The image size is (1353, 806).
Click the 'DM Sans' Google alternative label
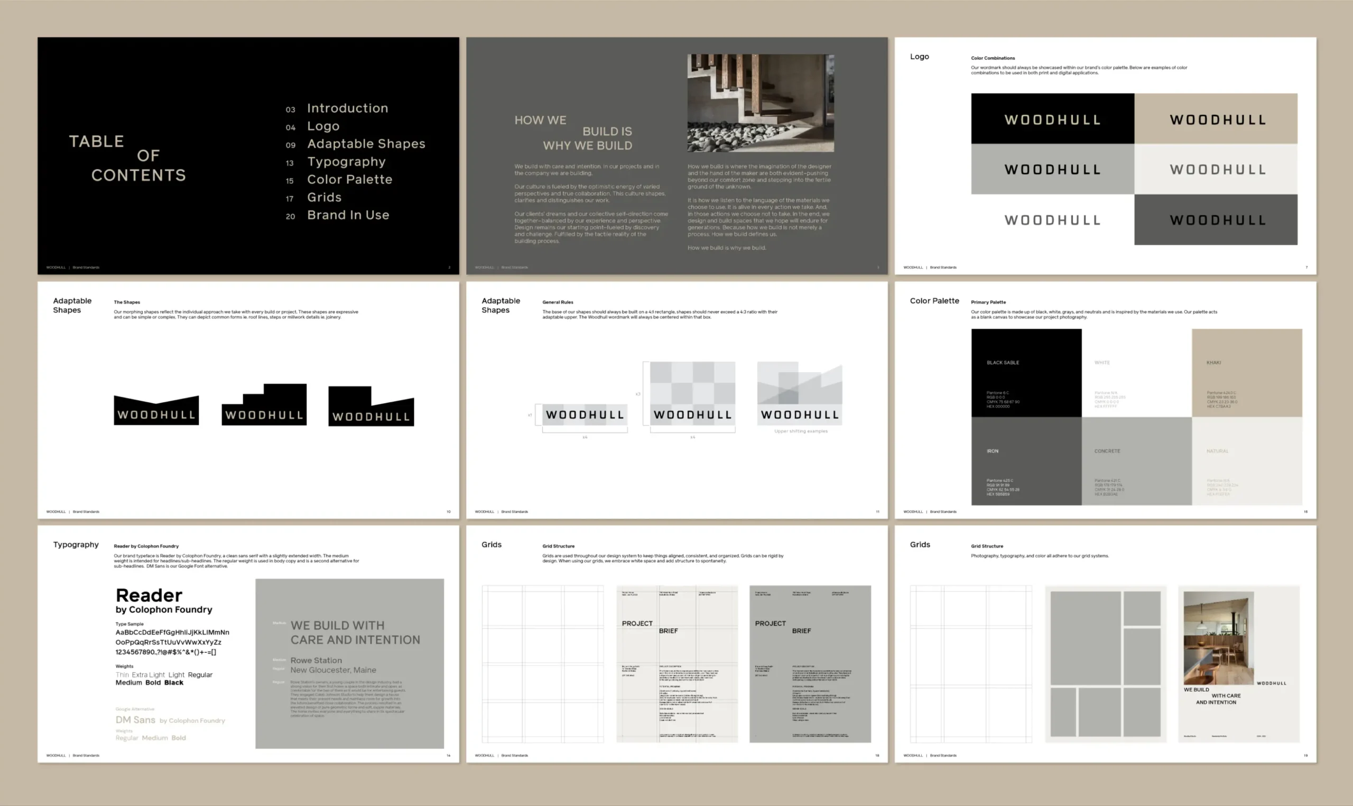[135, 720]
